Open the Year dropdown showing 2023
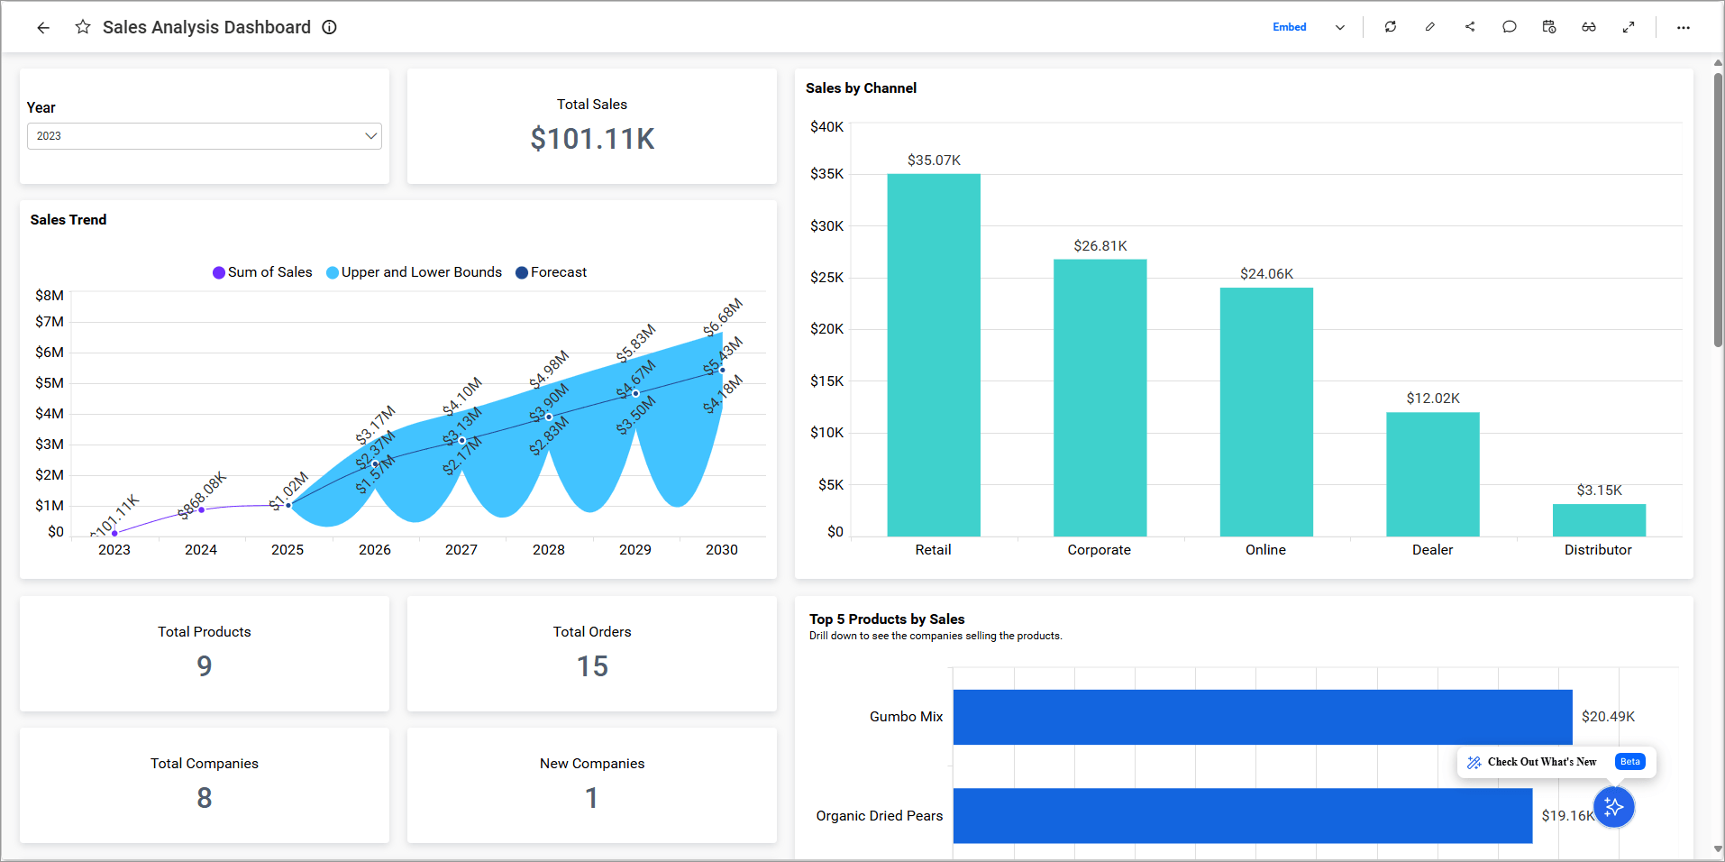 tap(204, 135)
